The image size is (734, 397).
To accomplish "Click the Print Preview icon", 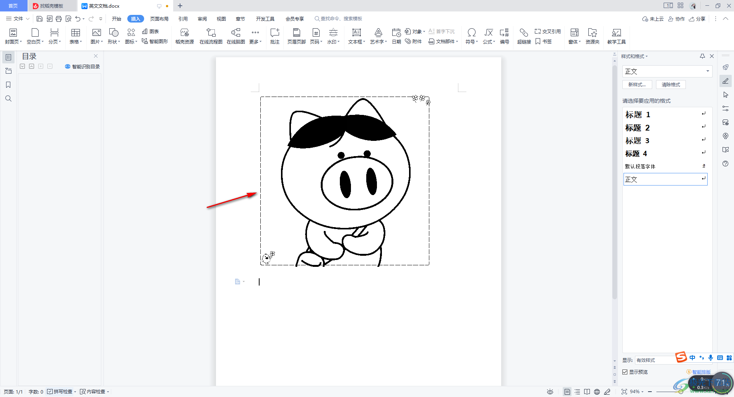I will tap(68, 19).
